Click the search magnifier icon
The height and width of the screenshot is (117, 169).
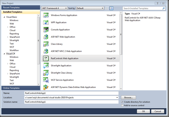pyautogui.click(x=163, y=8)
